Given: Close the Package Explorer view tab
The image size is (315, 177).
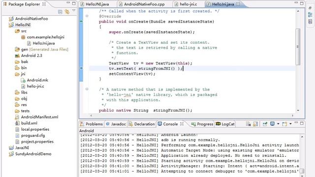Looking at the screenshot, I should (x=44, y=4).
